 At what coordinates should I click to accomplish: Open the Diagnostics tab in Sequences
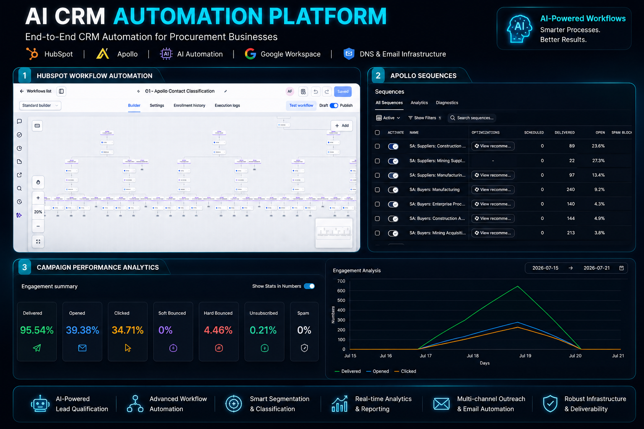tap(447, 103)
